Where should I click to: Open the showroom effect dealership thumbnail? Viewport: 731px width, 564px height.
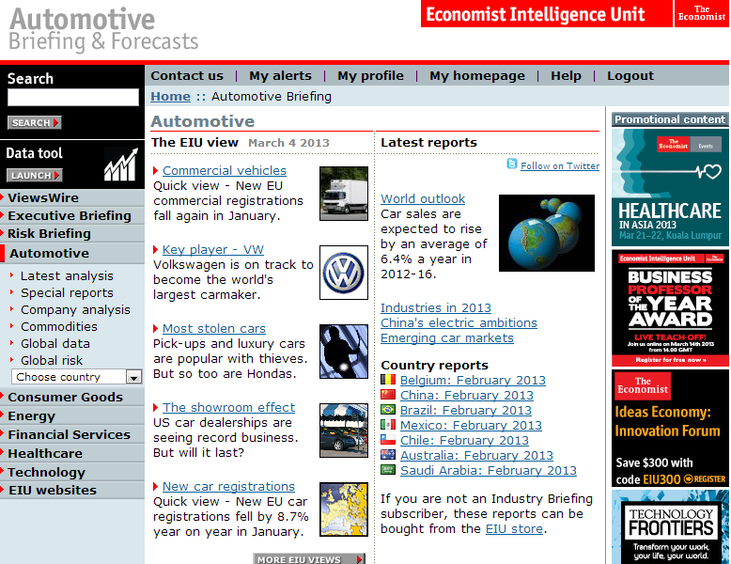(x=344, y=431)
